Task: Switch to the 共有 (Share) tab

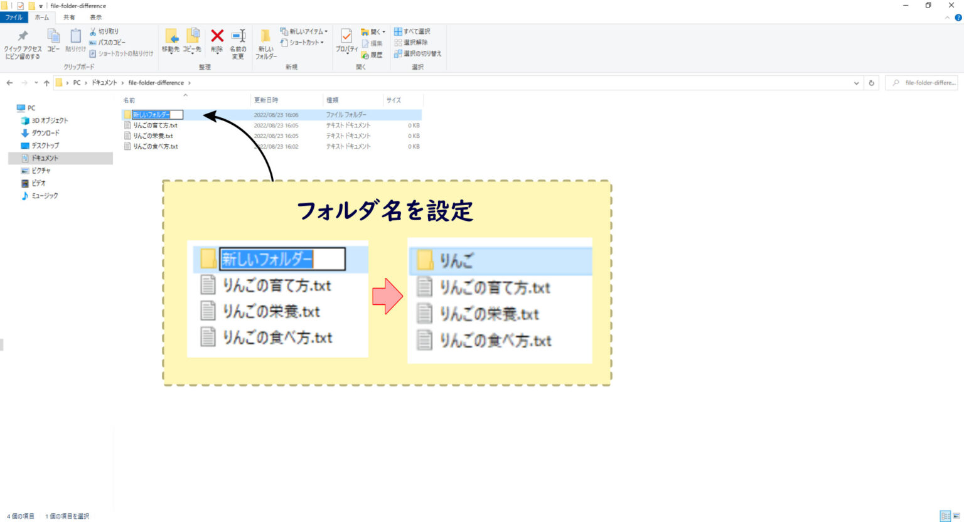Action: coord(69,18)
